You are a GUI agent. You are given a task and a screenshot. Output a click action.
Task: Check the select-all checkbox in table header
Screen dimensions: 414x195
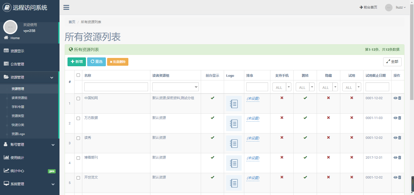click(x=78, y=75)
